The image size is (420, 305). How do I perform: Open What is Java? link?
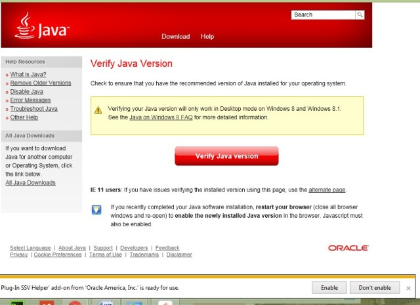tap(28, 74)
